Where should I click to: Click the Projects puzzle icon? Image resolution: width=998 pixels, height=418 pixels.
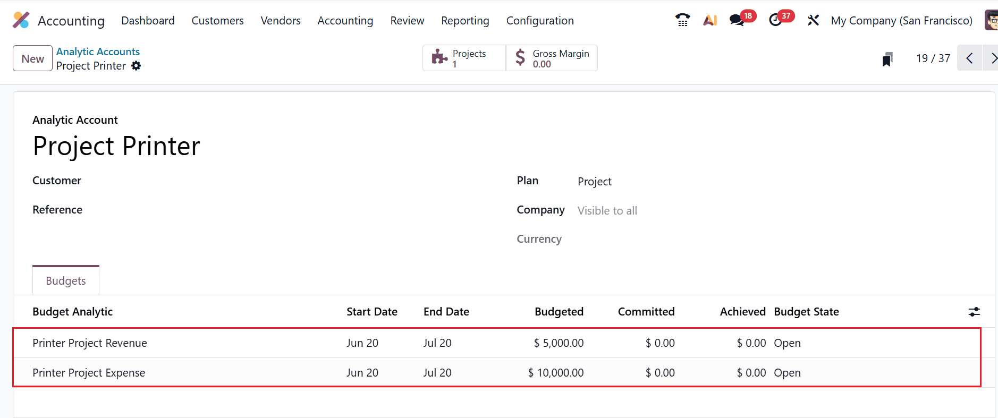pos(439,57)
